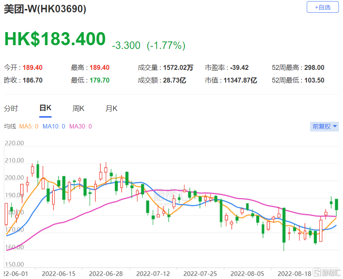This screenshot has height=279, width=343.
Task: Click the 210.00 price axis label
Action: (14, 161)
